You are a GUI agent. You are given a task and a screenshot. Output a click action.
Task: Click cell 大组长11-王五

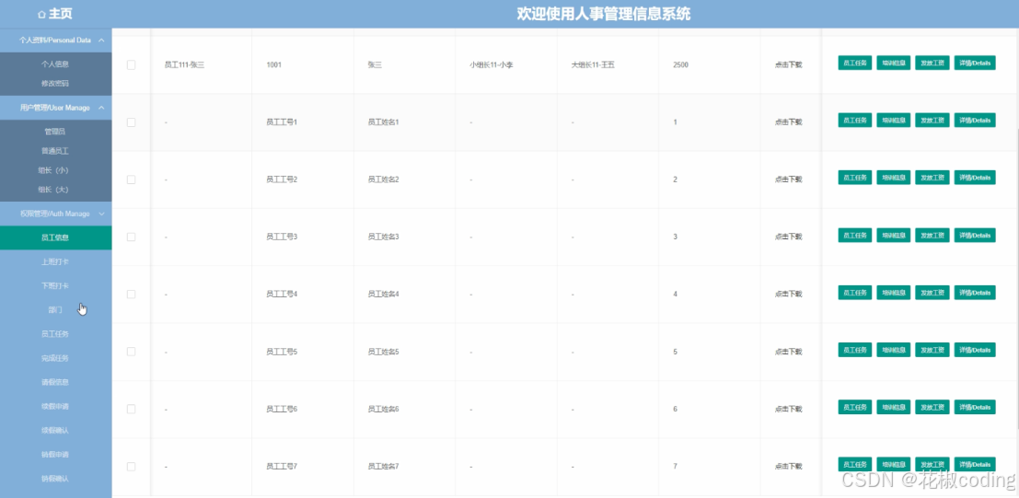[x=593, y=65]
